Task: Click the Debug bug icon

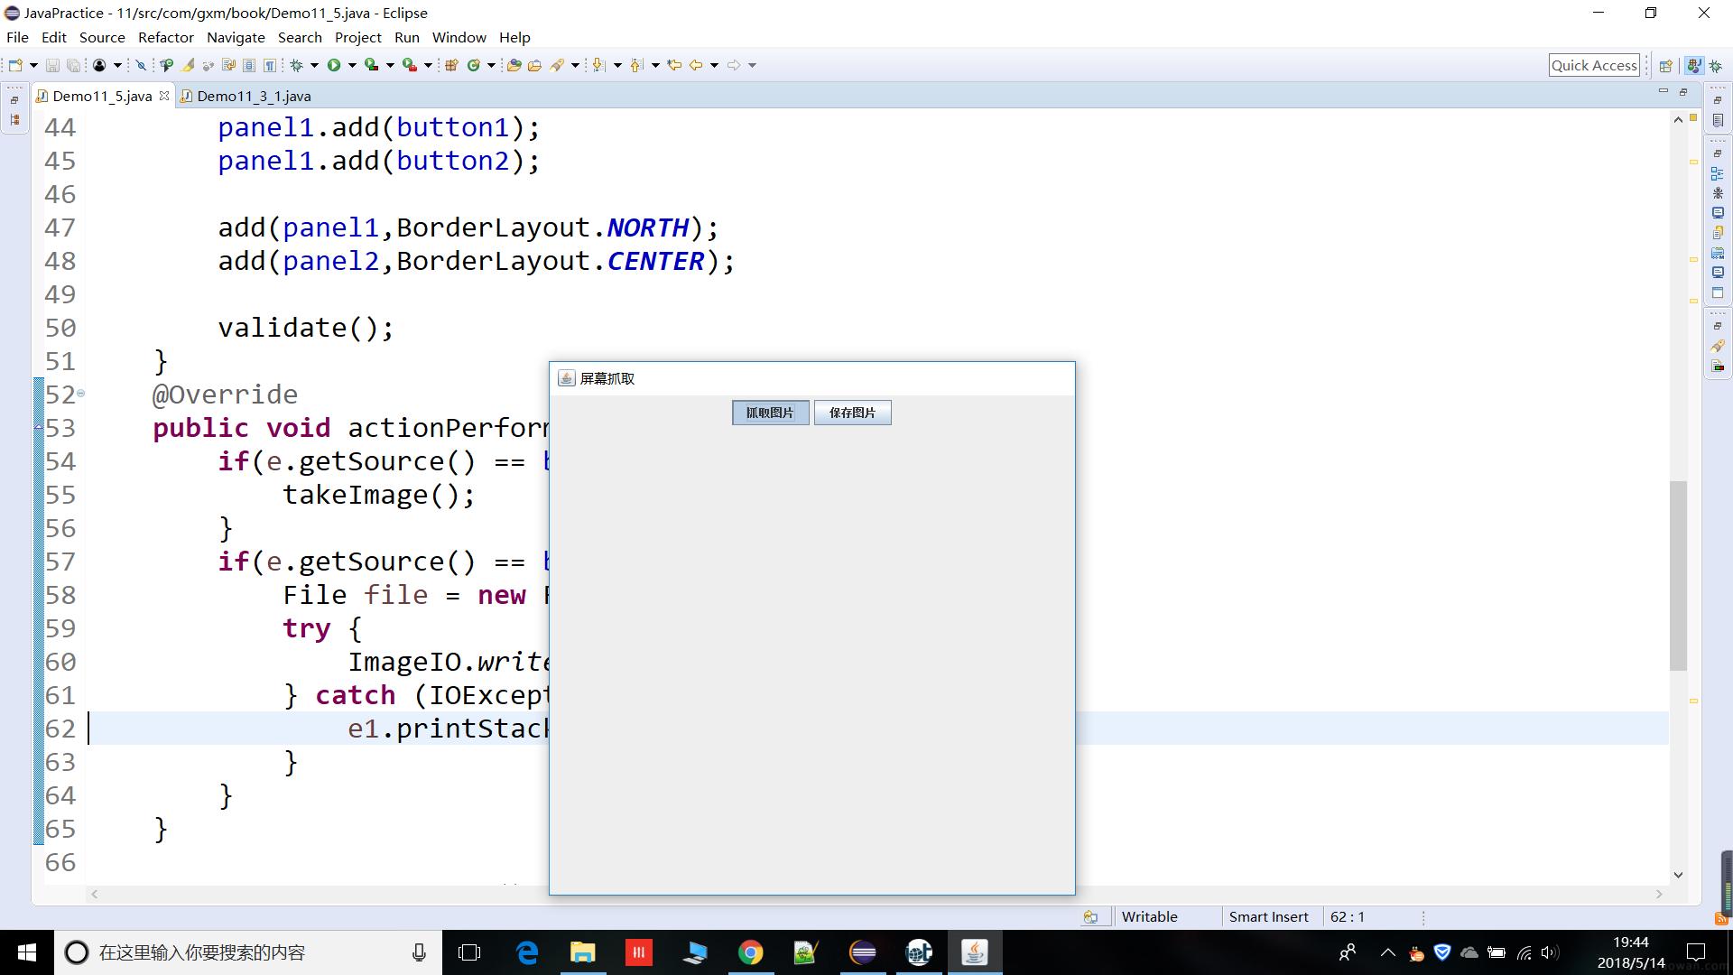Action: [296, 65]
